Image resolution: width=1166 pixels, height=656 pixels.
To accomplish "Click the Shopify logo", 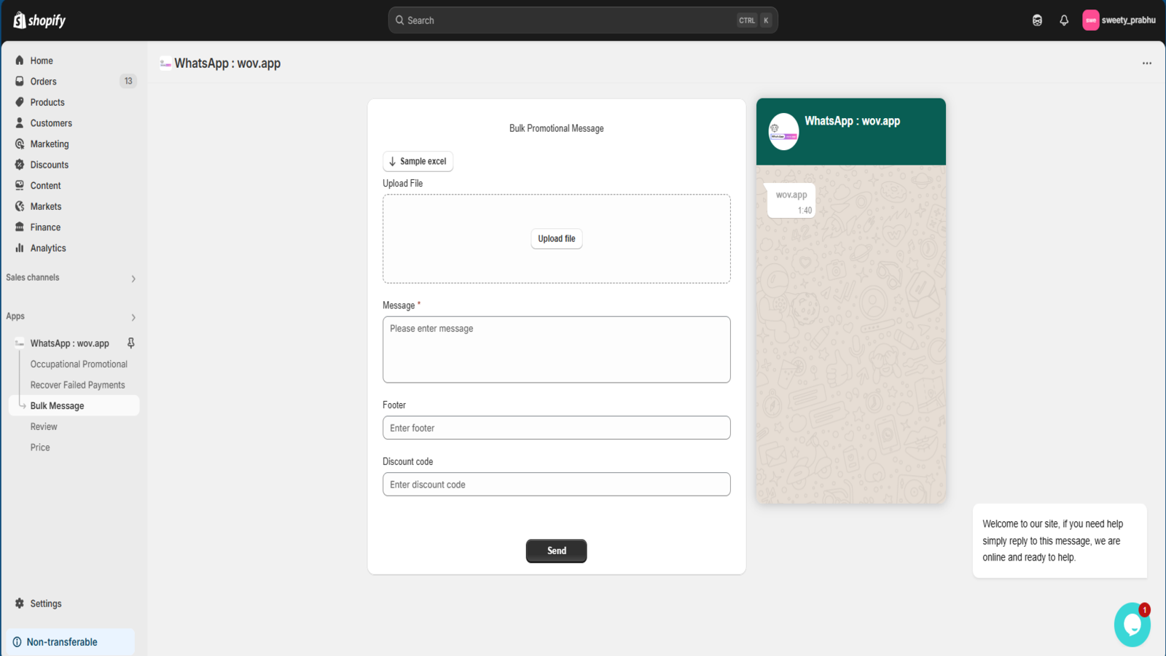I will click(x=39, y=20).
